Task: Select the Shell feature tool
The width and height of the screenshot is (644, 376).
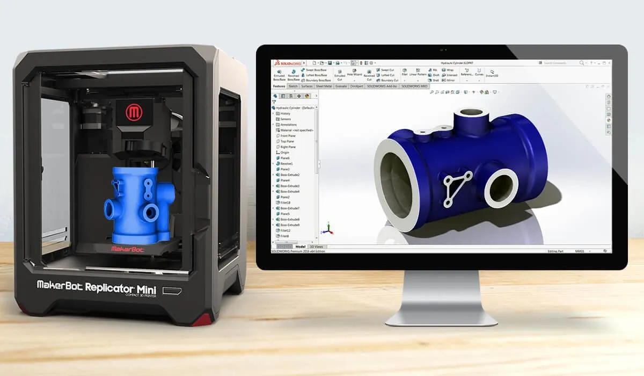Action: [x=434, y=80]
